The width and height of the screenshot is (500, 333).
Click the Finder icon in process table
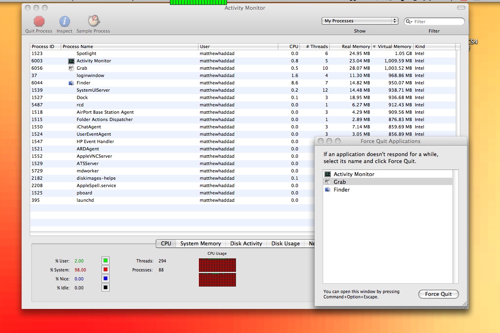pyautogui.click(x=71, y=83)
